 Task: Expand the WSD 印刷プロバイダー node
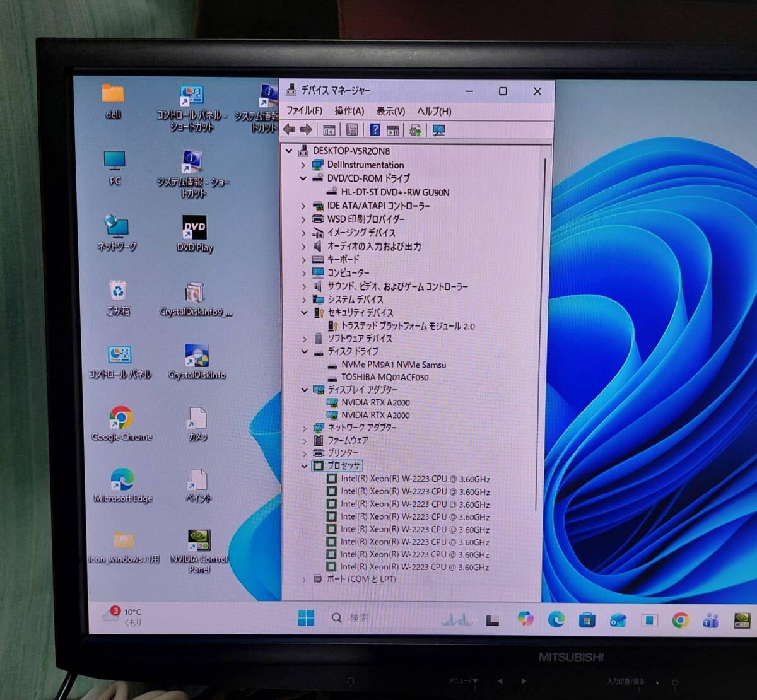(303, 219)
